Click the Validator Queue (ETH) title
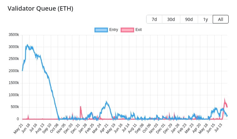 (x=40, y=8)
